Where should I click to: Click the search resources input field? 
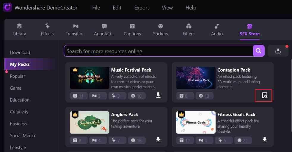click(x=158, y=51)
